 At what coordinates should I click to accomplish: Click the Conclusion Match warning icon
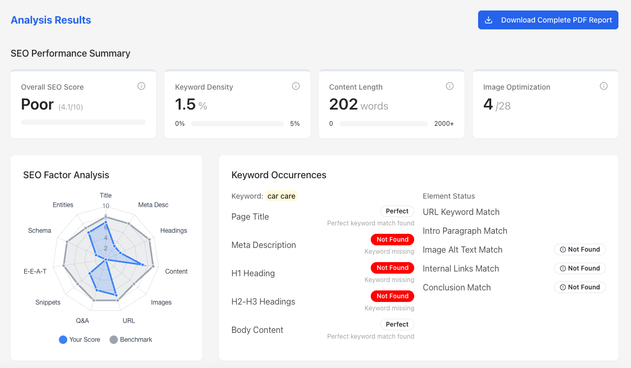point(563,287)
